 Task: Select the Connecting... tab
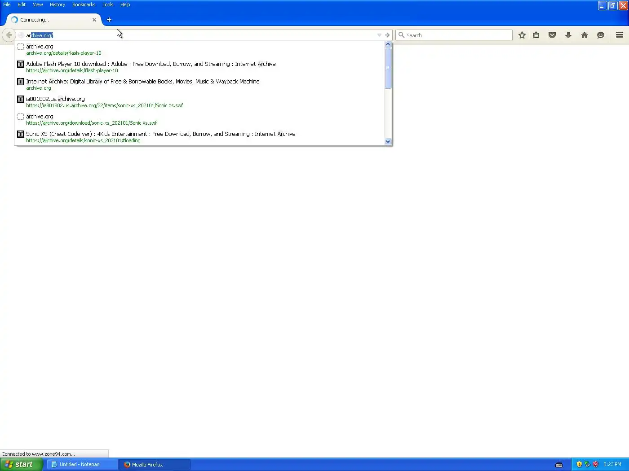(x=53, y=20)
